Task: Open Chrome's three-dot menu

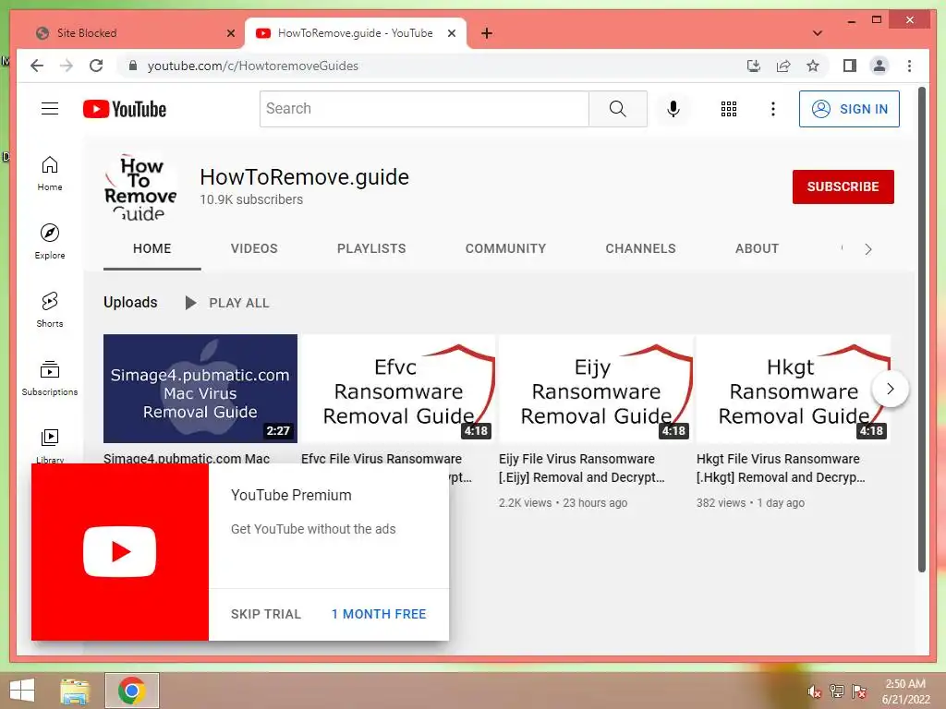Action: 909,66
